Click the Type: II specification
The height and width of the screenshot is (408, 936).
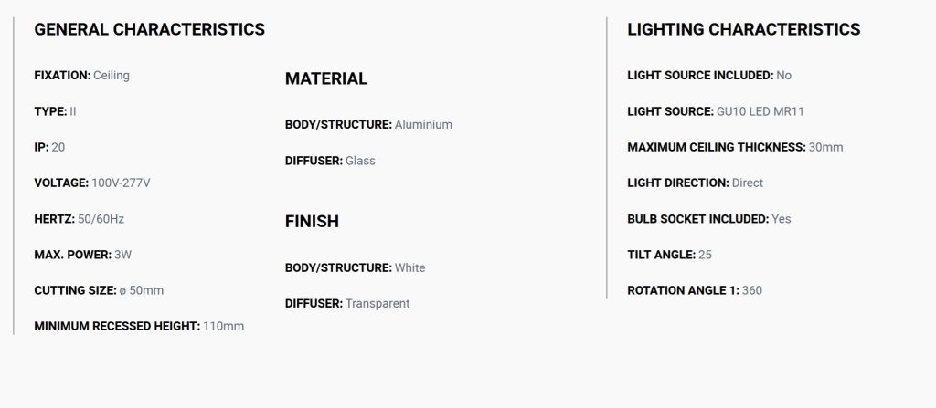point(55,111)
